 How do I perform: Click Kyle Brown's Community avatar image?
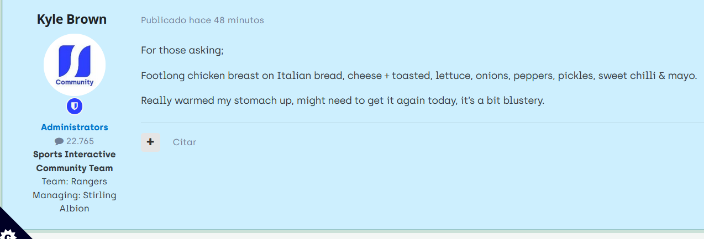[x=74, y=65]
